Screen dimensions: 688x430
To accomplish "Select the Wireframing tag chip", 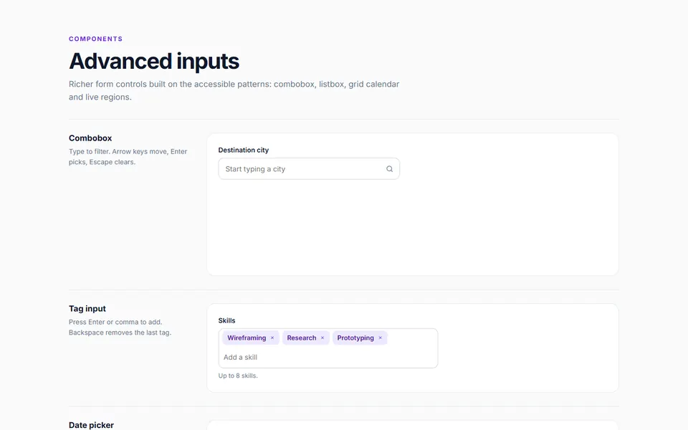I will tap(251, 338).
